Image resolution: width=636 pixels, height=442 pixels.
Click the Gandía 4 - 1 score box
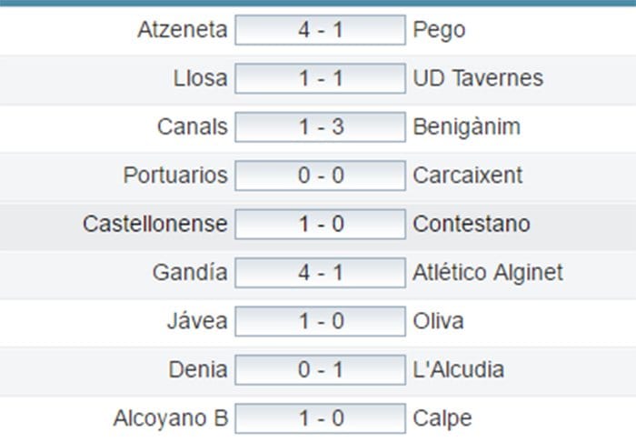320,272
